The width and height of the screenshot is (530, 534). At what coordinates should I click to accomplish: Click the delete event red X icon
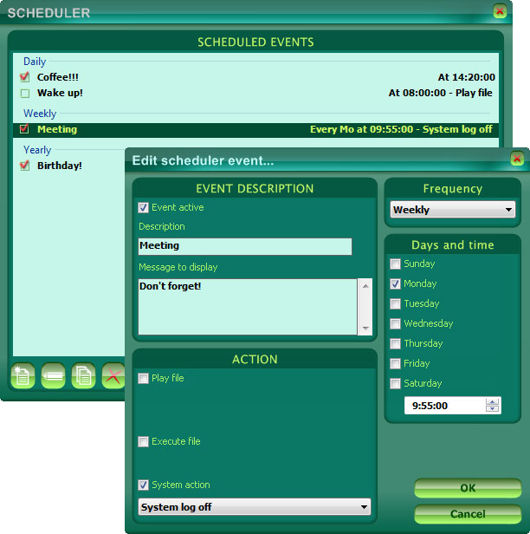113,375
